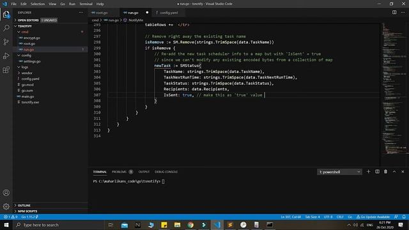Expand the Open Editors section

(x=28, y=20)
